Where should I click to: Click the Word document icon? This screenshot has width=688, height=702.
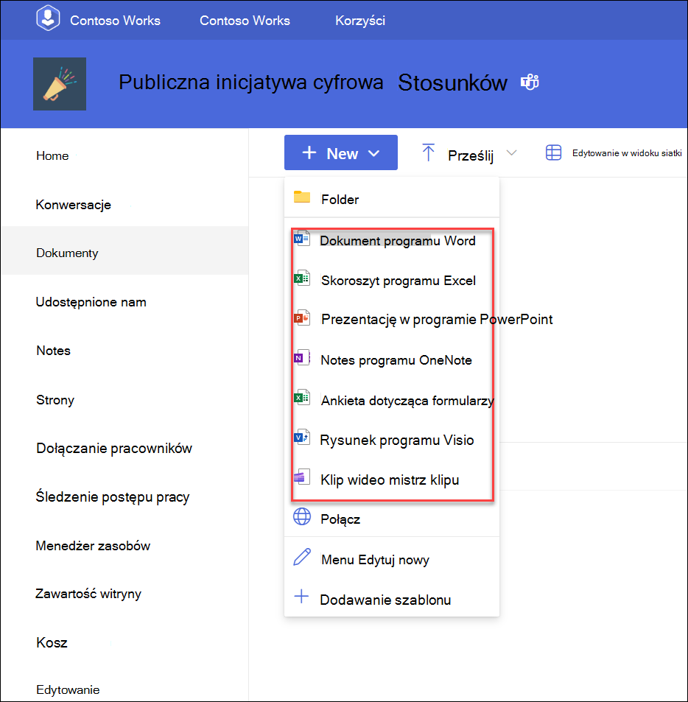(302, 239)
